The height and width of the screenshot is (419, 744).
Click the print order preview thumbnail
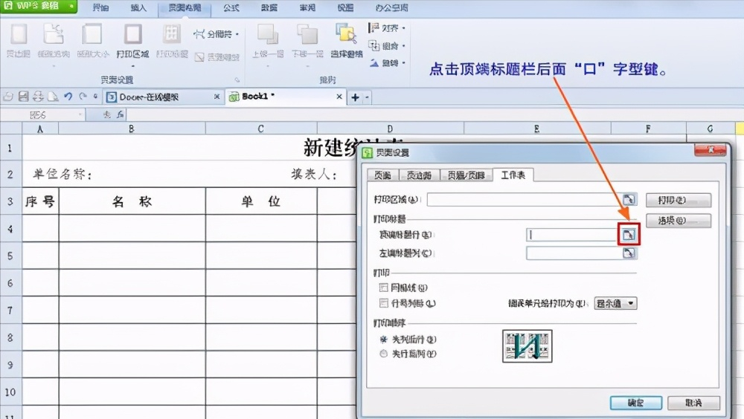[527, 346]
